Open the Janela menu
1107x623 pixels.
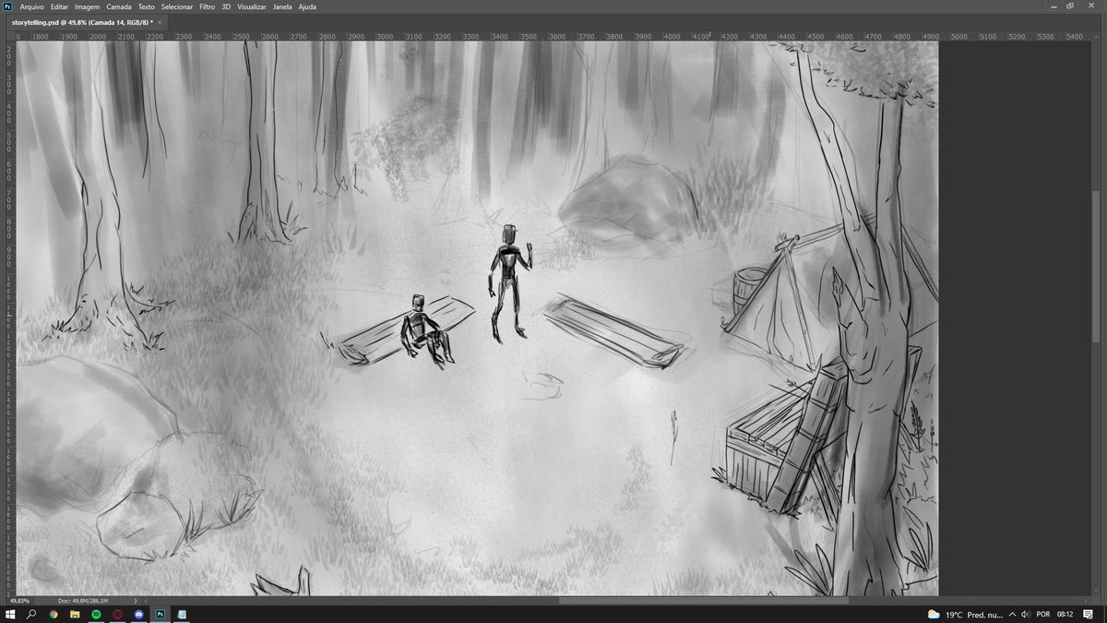pyautogui.click(x=283, y=6)
